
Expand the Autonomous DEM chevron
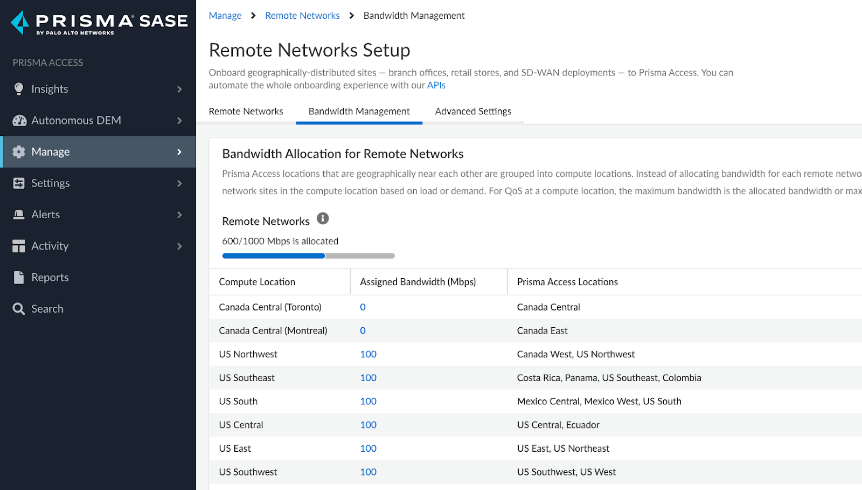179,121
